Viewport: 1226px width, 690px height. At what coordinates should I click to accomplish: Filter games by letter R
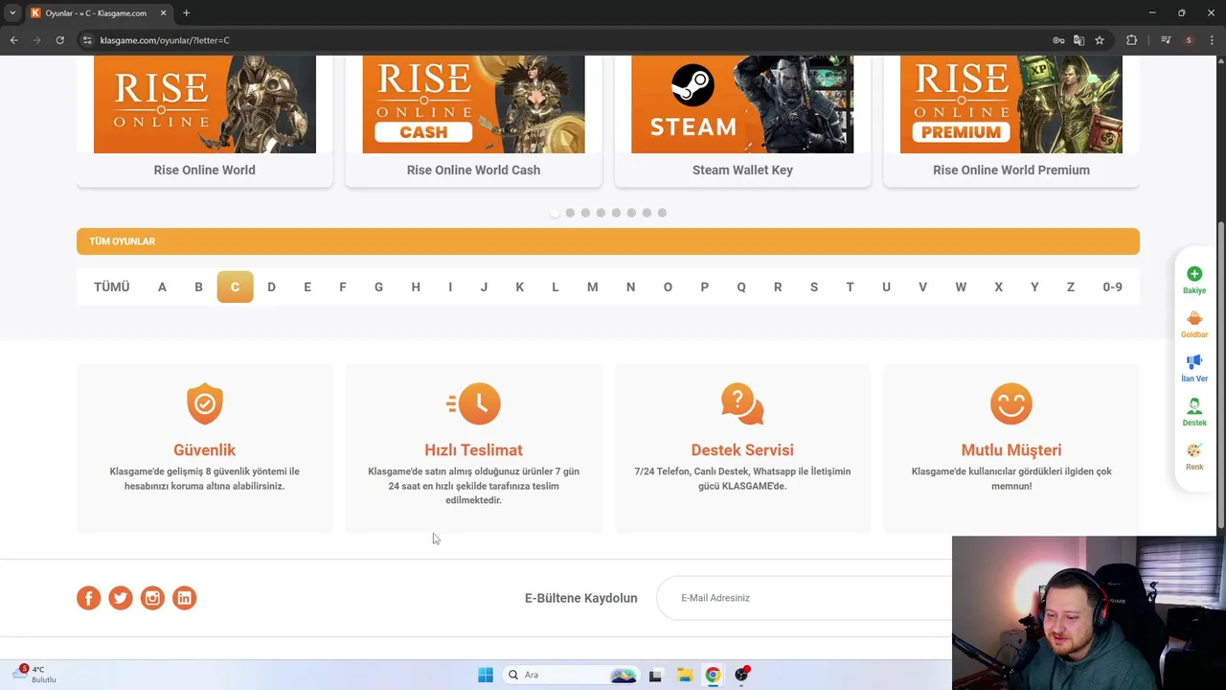(x=778, y=287)
